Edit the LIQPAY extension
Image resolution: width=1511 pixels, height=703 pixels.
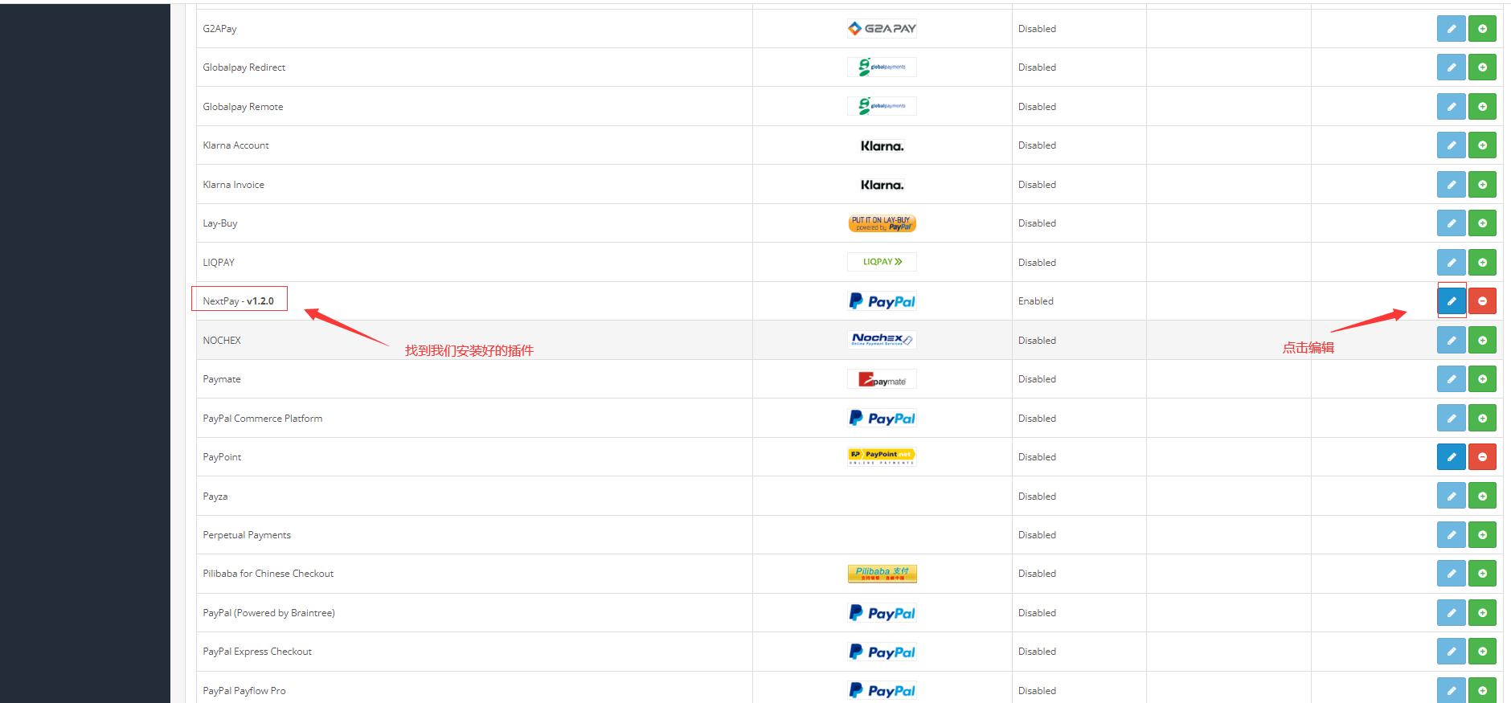[x=1451, y=263]
